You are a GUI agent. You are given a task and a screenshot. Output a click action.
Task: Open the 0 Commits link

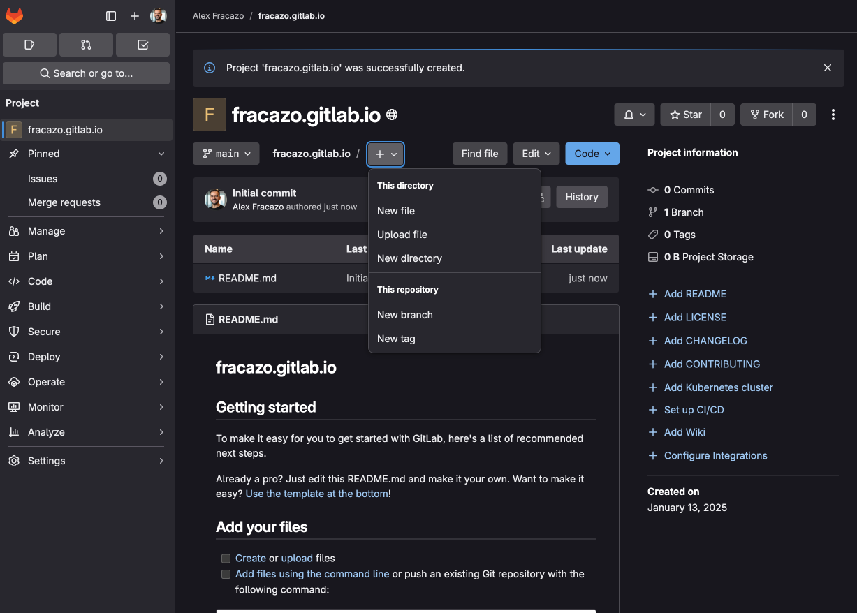tap(689, 190)
